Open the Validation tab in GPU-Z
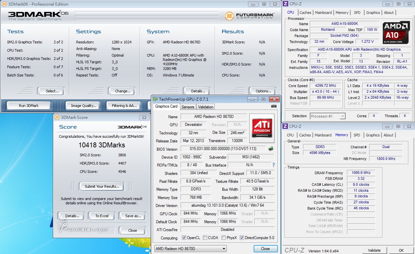The width and height of the screenshot is (415, 254). 206,107
